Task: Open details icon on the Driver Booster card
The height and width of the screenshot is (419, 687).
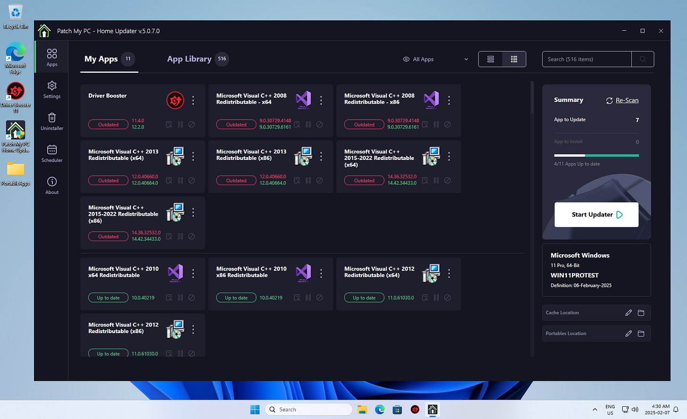Action: click(x=169, y=125)
